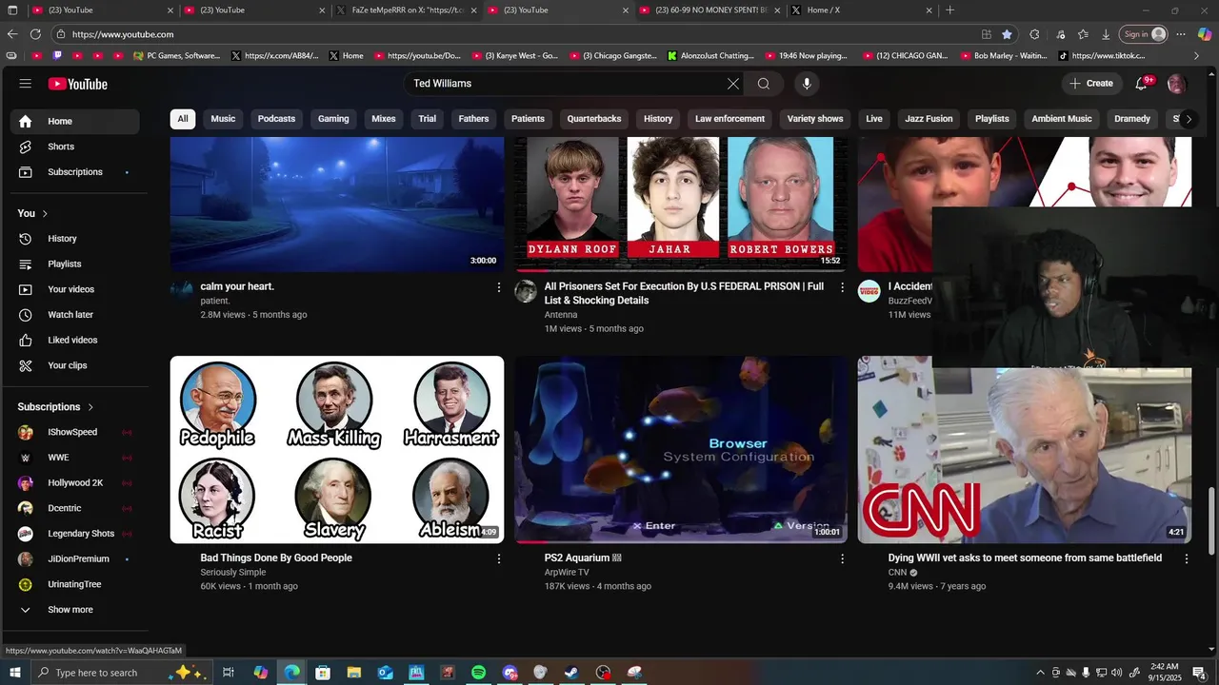Viewport: 1219px width, 685px height.
Task: Open Steam from the taskbar
Action: [571, 673]
